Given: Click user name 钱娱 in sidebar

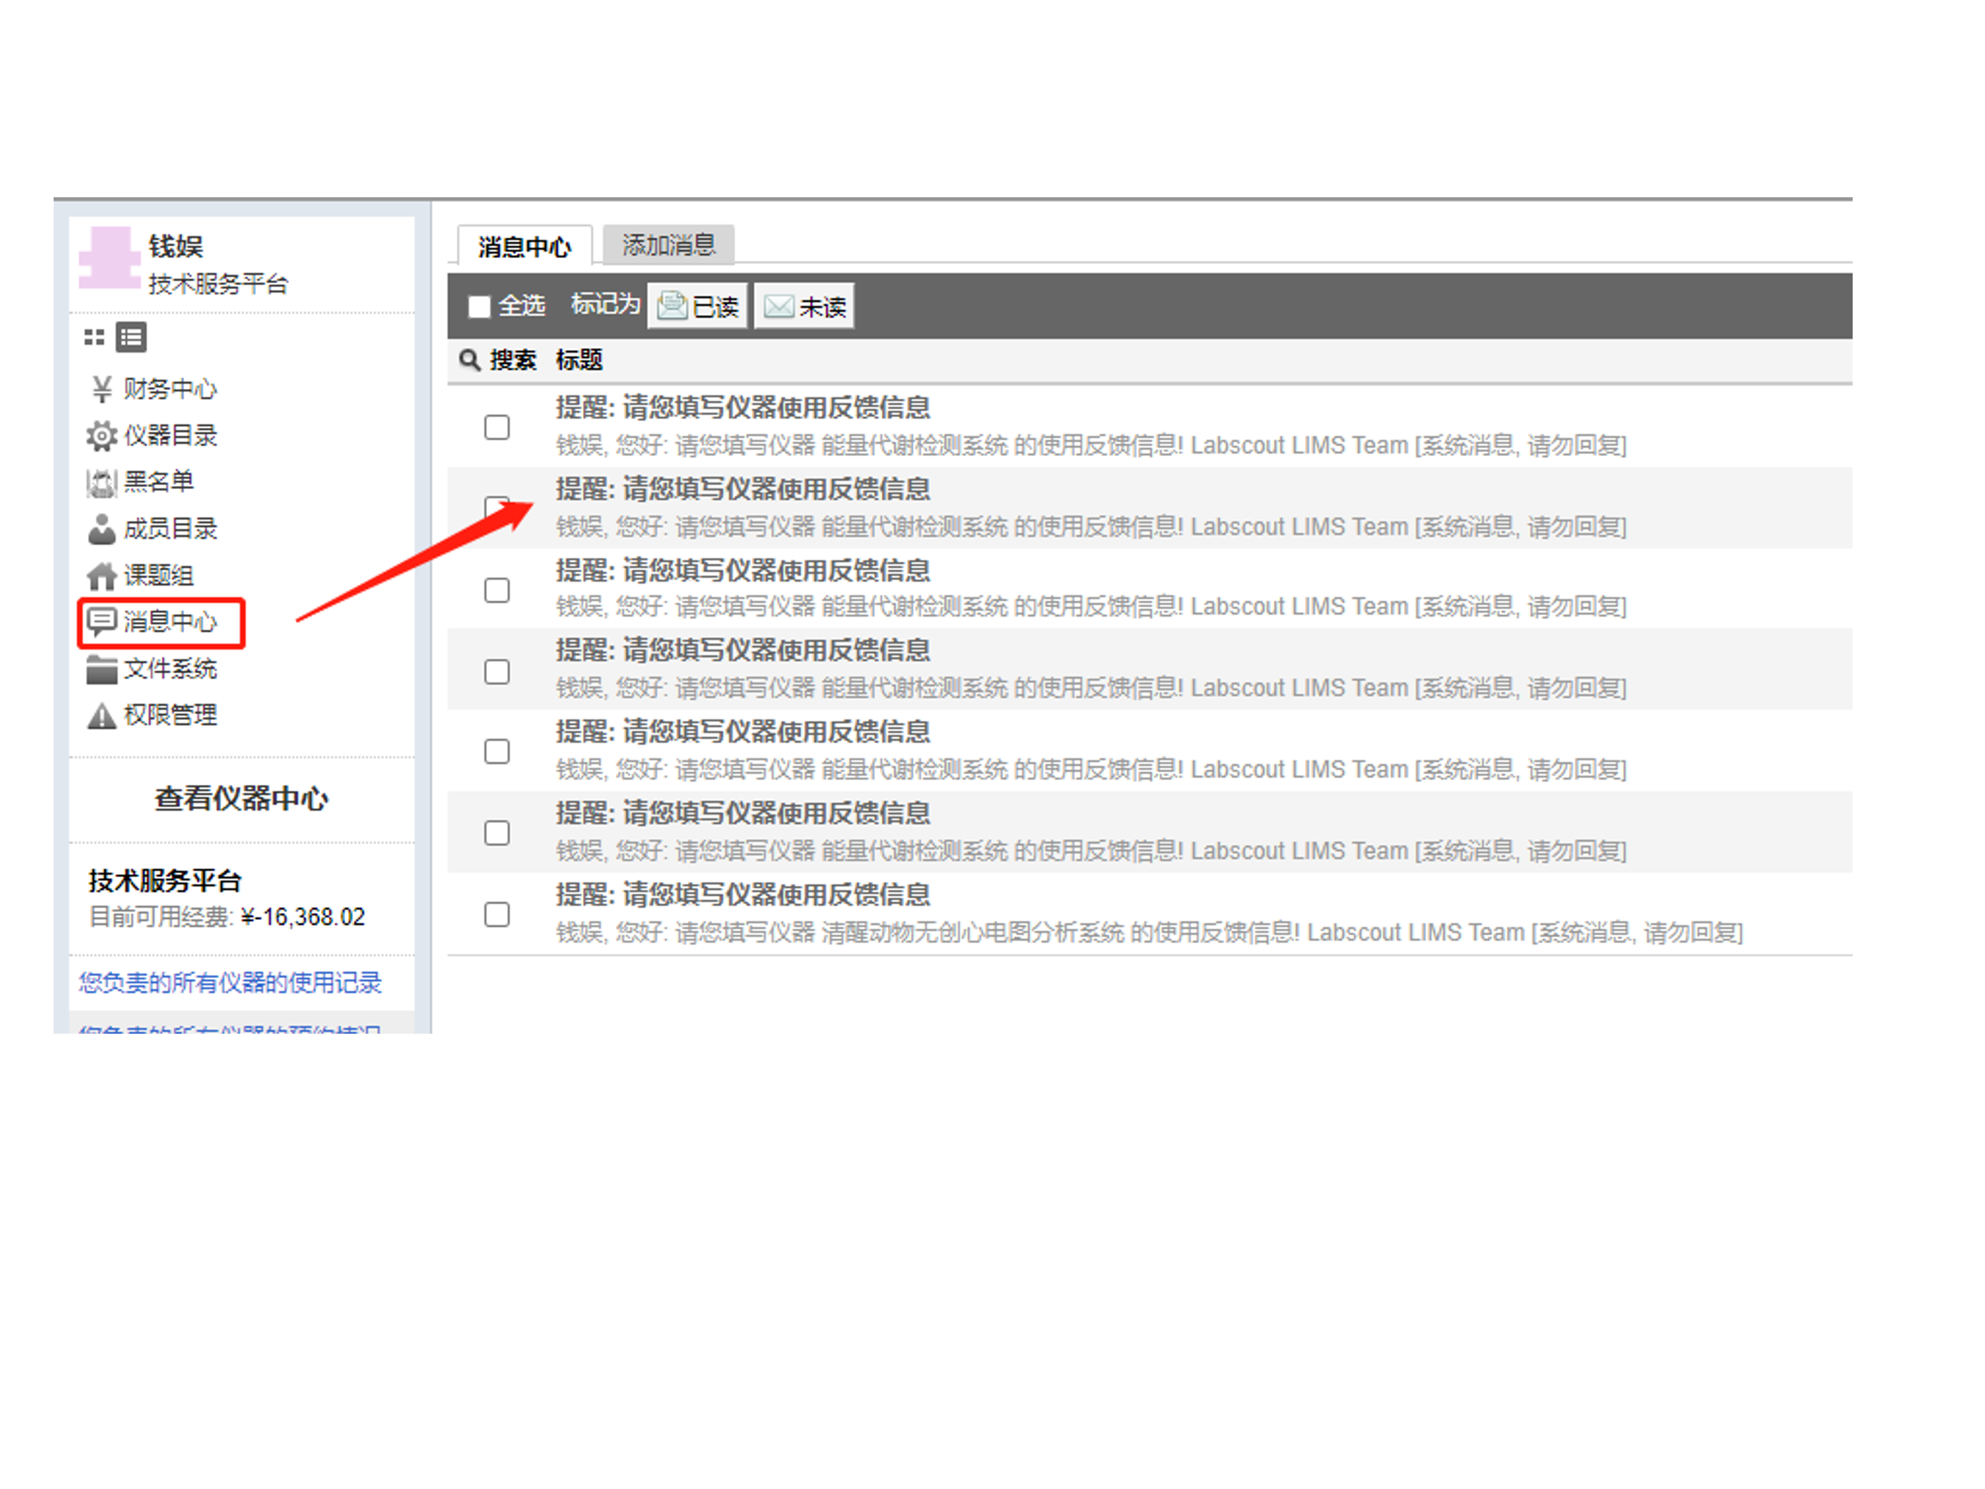Looking at the screenshot, I should tap(176, 246).
